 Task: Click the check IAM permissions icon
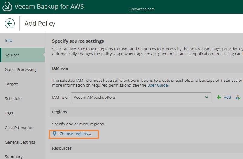pyautogui.click(x=238, y=97)
